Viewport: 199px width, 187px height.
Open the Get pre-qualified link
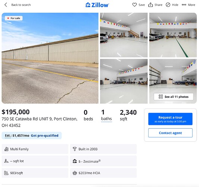45,135
